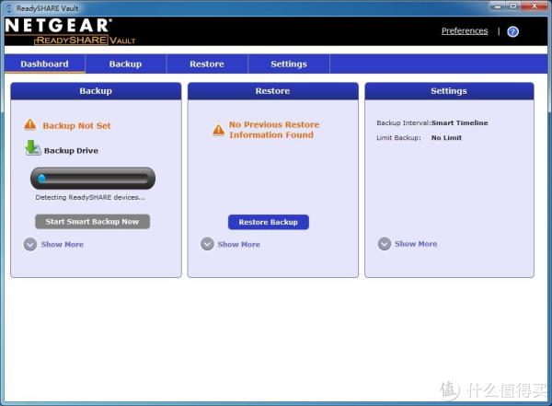
Task: Click the backup drive detection progress bar
Action: (93, 179)
